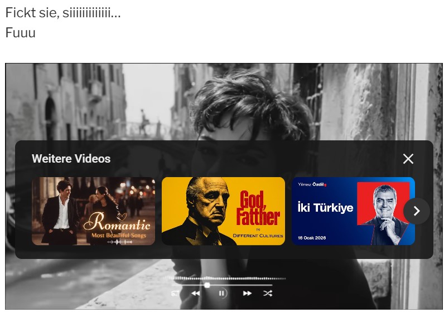Click the Weitere Videos heading
The image size is (444, 313).
[71, 159]
